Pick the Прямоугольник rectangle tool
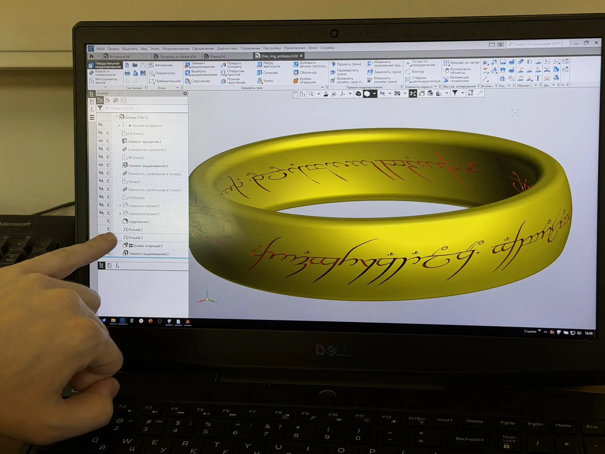The height and width of the screenshot is (454, 605). point(165,81)
